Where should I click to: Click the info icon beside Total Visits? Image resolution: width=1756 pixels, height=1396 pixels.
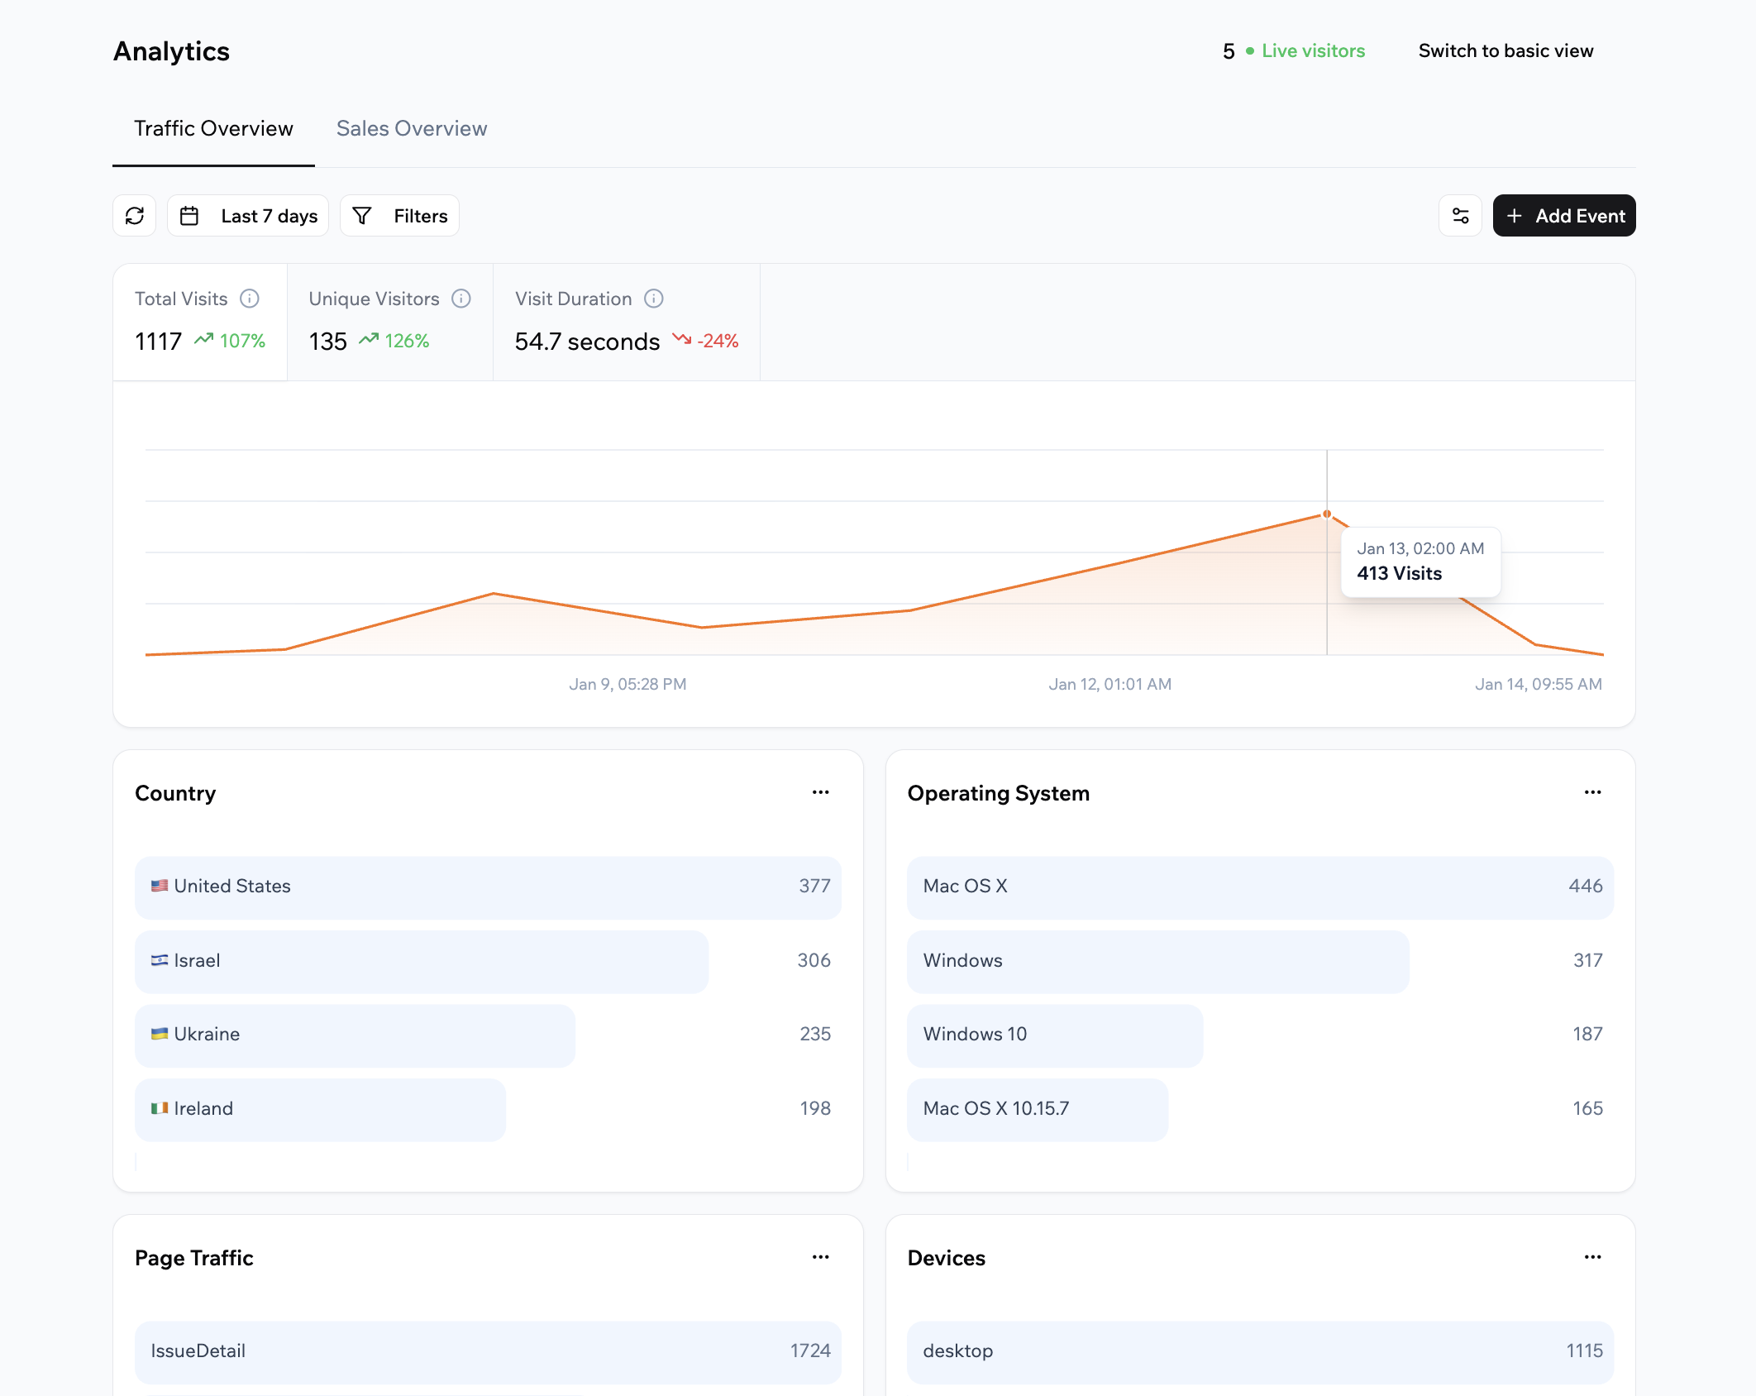coord(250,299)
